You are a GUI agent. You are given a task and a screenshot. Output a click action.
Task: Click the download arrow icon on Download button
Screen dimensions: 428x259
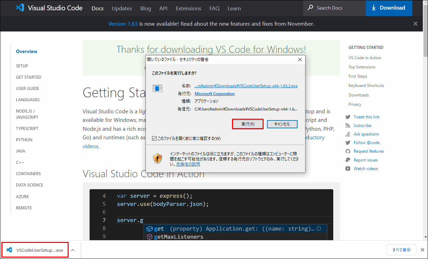point(373,8)
